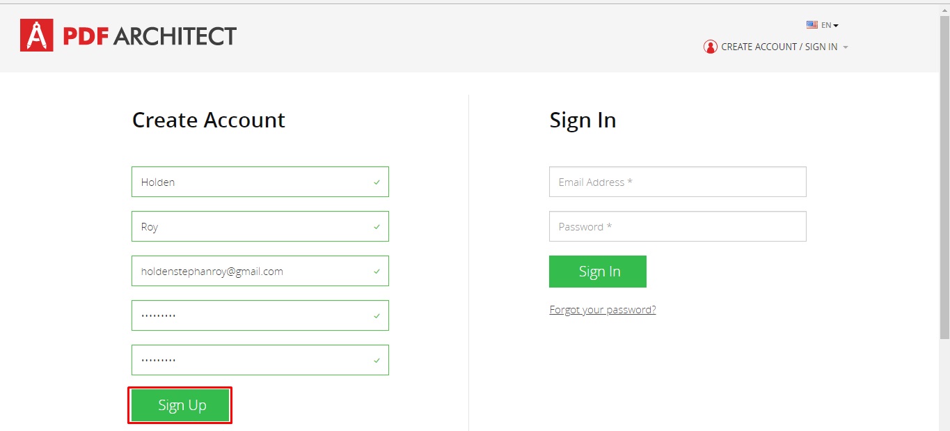The image size is (950, 431).
Task: Click the green checkmark in the Roy field
Action: pyautogui.click(x=377, y=227)
